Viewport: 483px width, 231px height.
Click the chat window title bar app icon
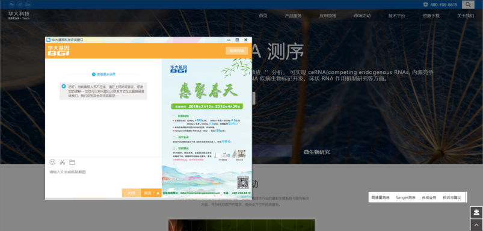click(x=48, y=40)
